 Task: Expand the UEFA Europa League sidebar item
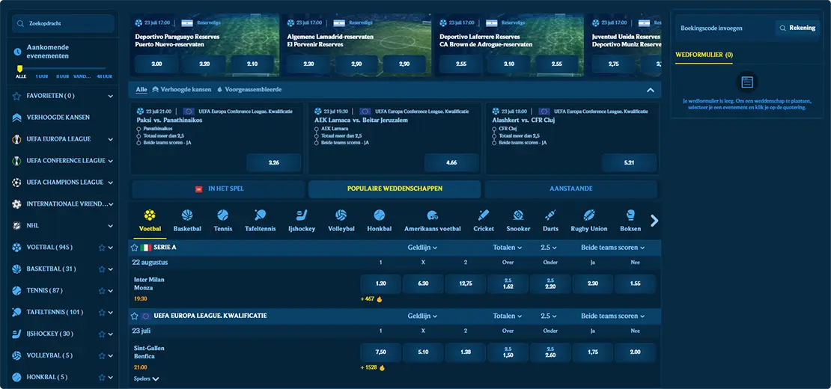110,139
